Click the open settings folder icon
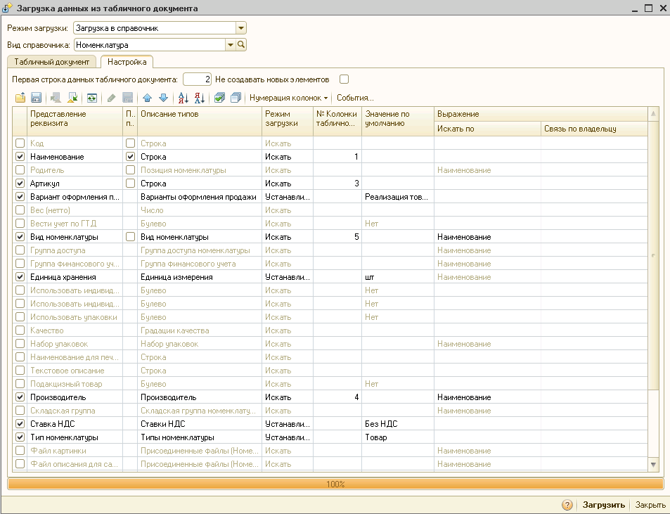This screenshot has height=514, width=670. pos(20,98)
